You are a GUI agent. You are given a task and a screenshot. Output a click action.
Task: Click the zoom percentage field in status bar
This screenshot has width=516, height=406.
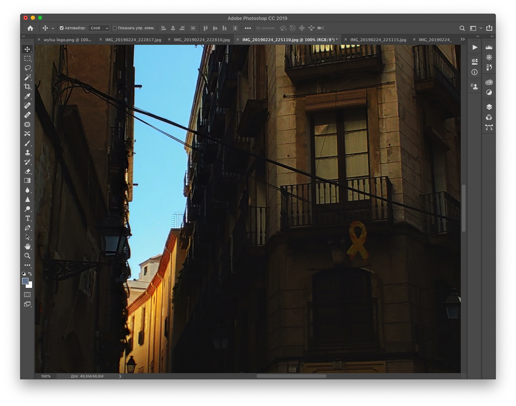click(46, 376)
